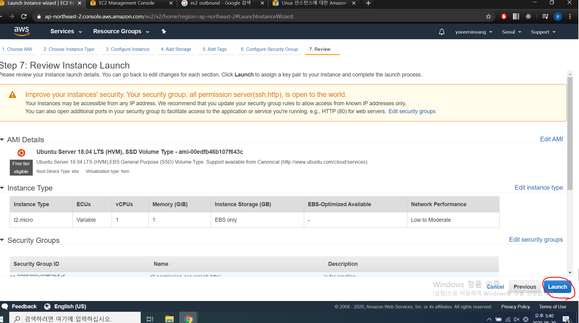Click the Security Group ID column header
The image size is (579, 323).
(x=80, y=264)
